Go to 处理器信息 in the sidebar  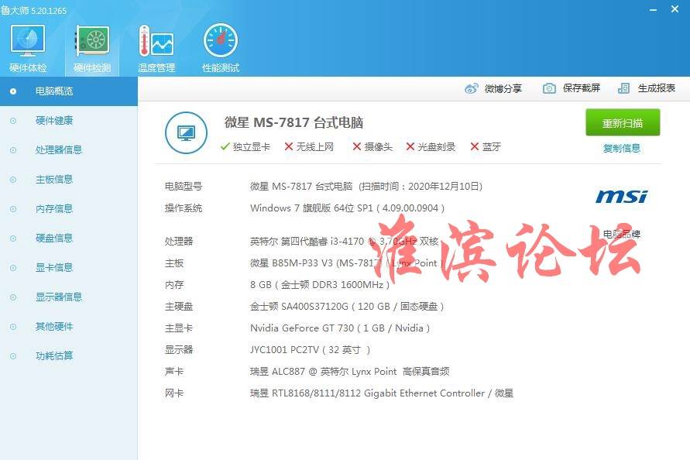pyautogui.click(x=69, y=150)
